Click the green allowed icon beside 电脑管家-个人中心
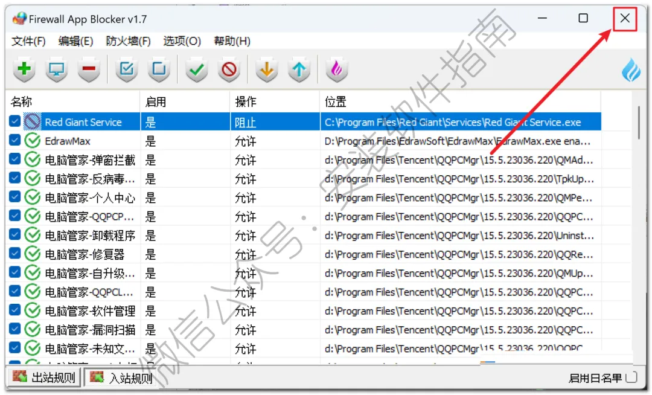The image size is (652, 395). [x=32, y=197]
